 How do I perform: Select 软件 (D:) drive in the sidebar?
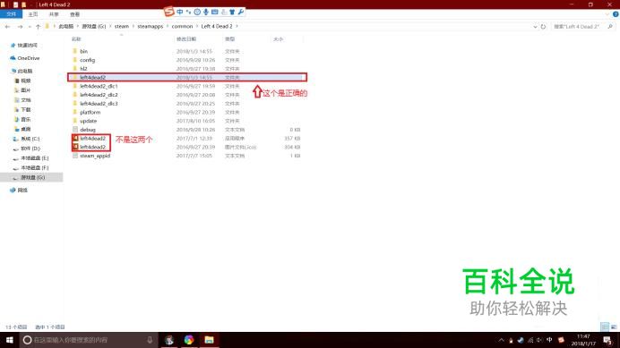[30, 149]
